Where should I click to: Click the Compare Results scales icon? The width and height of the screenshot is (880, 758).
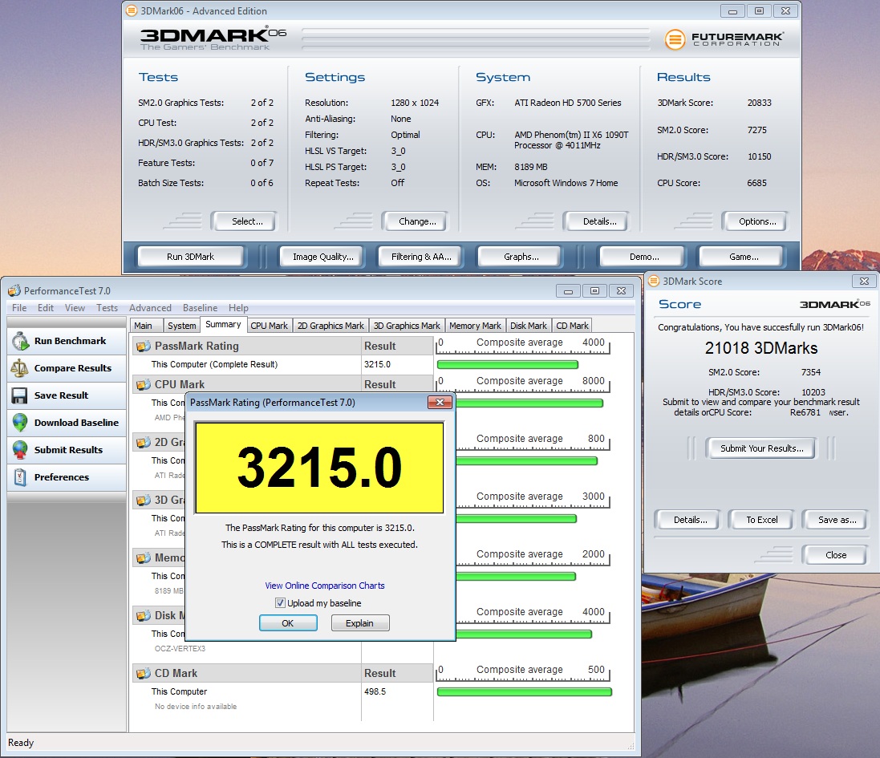tap(19, 368)
